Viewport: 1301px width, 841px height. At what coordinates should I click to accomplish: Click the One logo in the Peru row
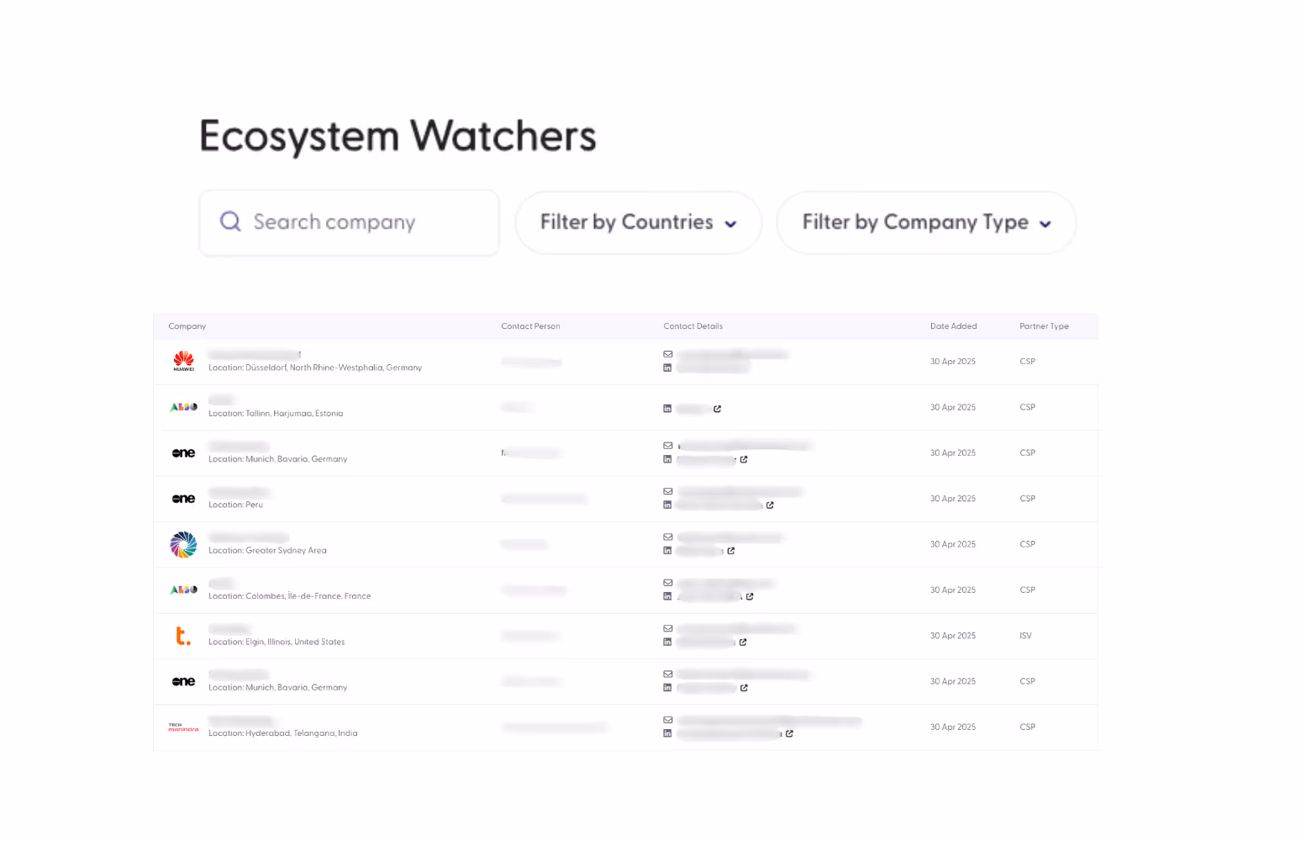183,499
